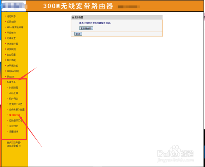
Task: Click the 重启路由器 button in the panel
Action: (86, 28)
